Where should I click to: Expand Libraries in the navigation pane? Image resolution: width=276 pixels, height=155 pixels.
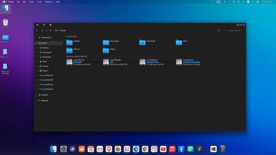(x=36, y=95)
